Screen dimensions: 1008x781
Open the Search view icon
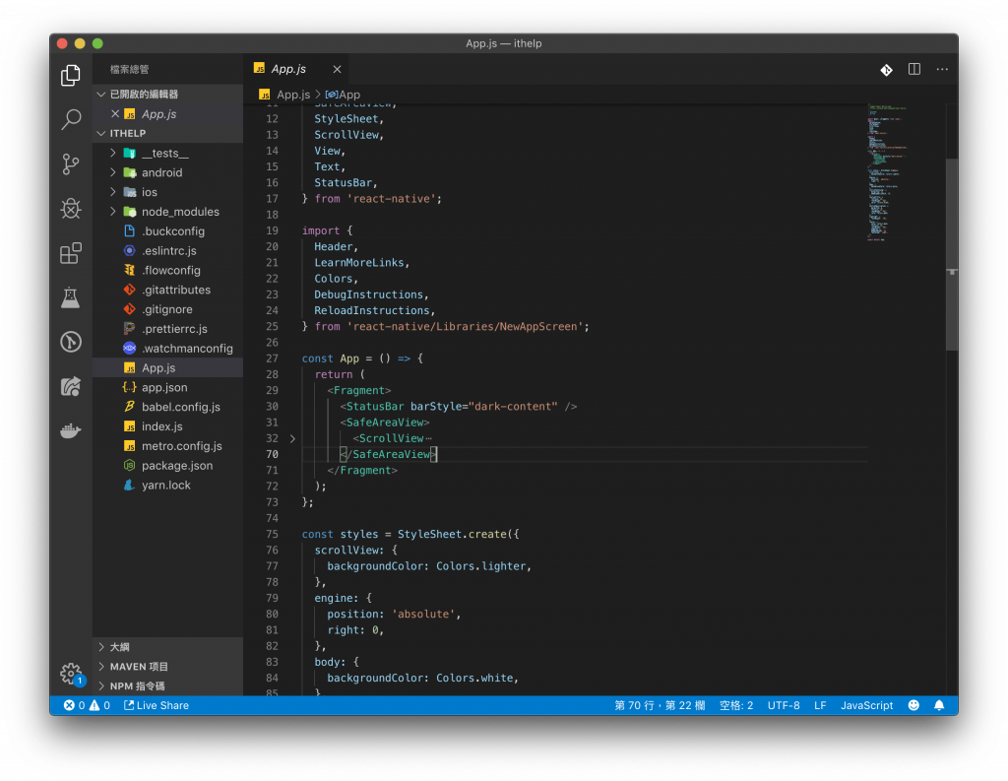coord(71,120)
